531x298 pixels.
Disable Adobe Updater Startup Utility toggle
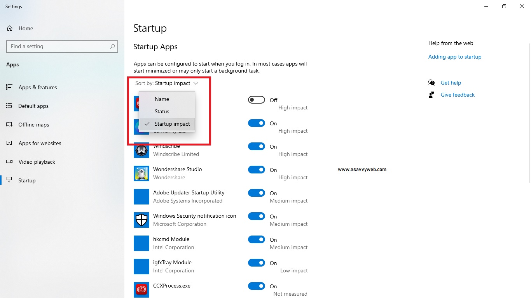pos(256,193)
